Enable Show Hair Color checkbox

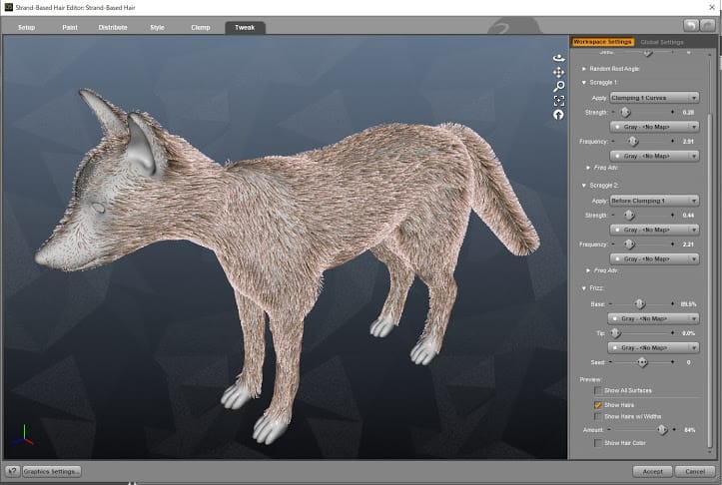click(x=598, y=442)
